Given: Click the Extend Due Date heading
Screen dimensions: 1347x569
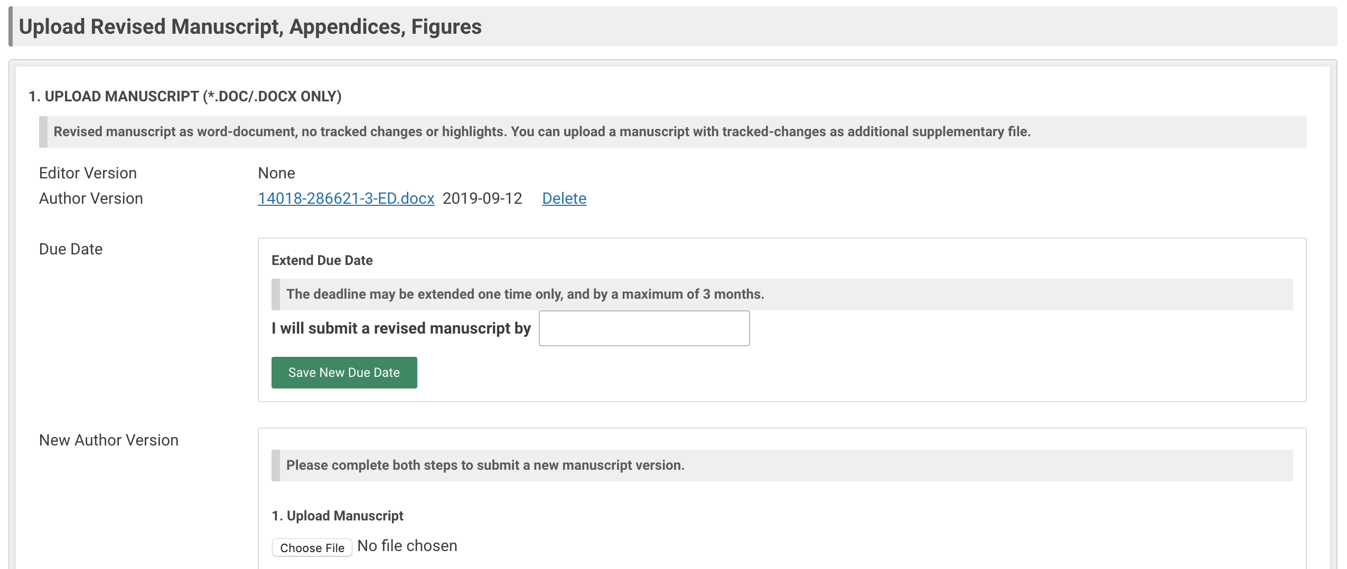Looking at the screenshot, I should coord(322,260).
